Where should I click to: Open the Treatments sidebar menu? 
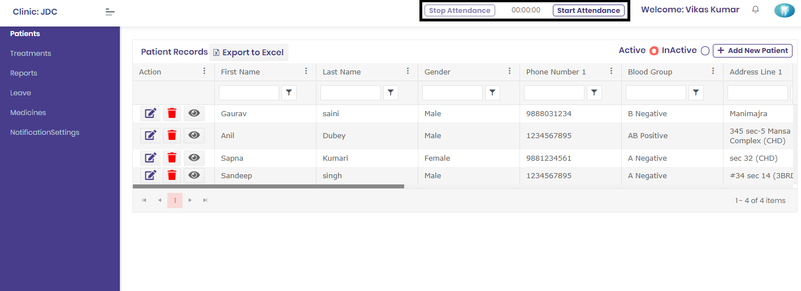tap(31, 54)
